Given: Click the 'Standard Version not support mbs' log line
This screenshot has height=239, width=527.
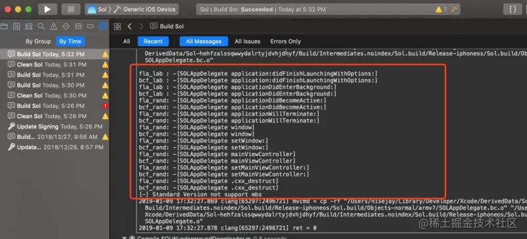Looking at the screenshot, I should pyautogui.click(x=200, y=194).
